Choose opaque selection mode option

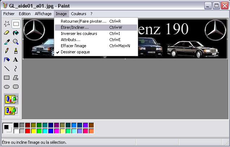12,99
